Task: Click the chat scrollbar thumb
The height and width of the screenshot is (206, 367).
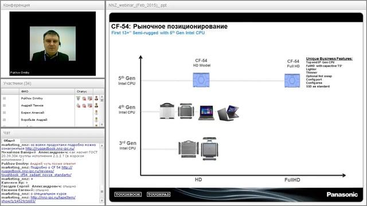Action: [102, 192]
